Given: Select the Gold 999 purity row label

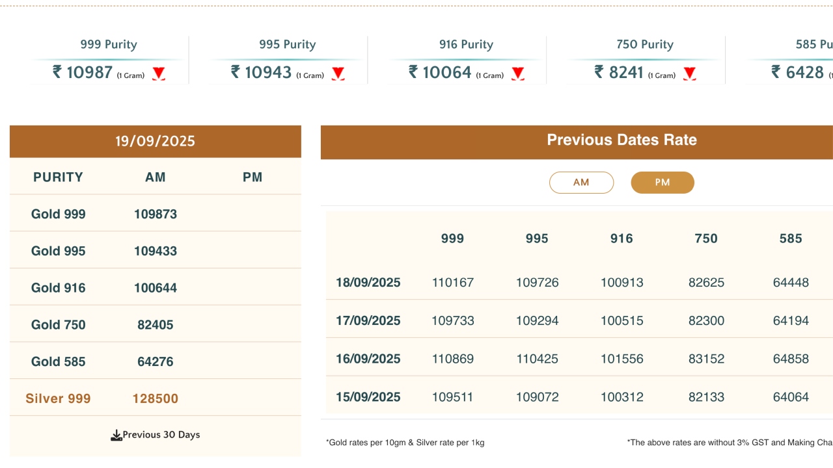Looking at the screenshot, I should tap(58, 214).
